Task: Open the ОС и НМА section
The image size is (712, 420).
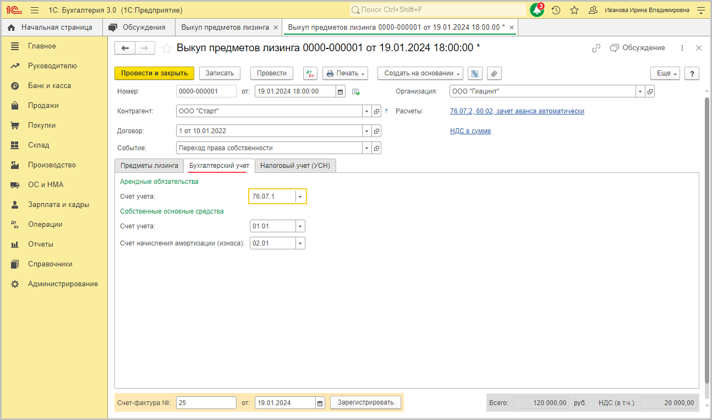Action: [46, 185]
